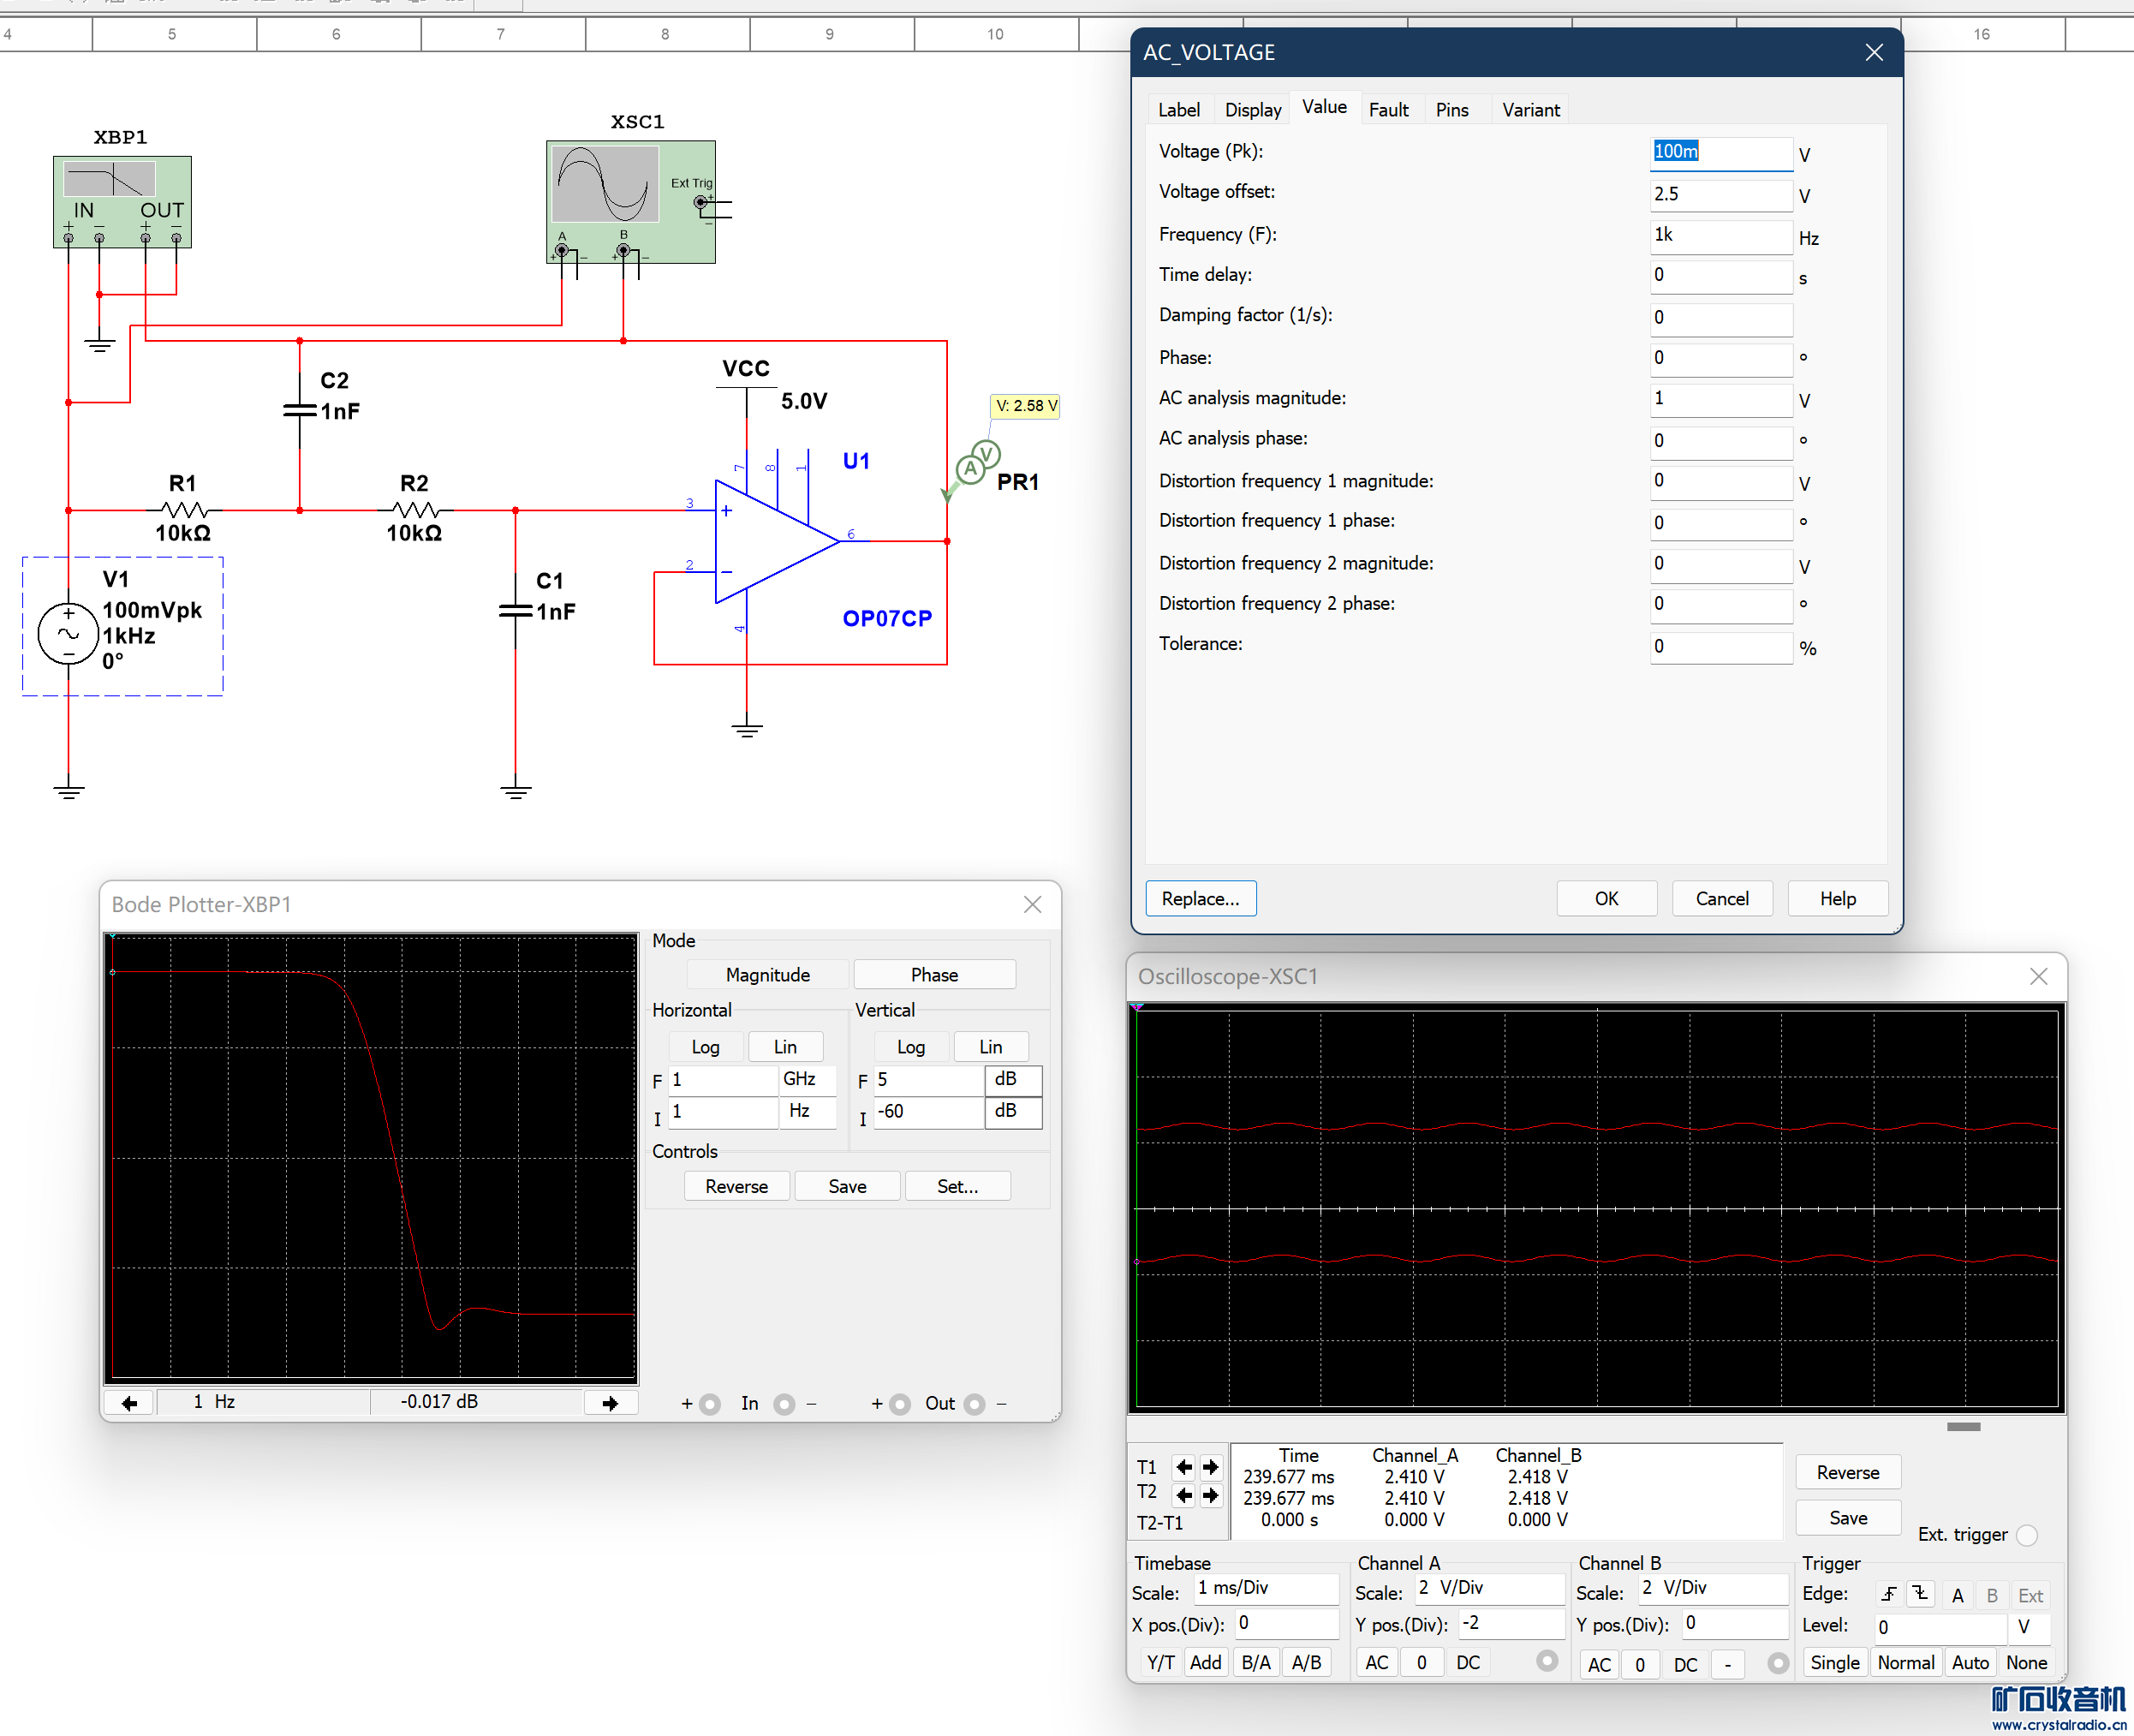Image resolution: width=2134 pixels, height=1736 pixels.
Task: Switch to the Fault tab
Action: tap(1388, 110)
